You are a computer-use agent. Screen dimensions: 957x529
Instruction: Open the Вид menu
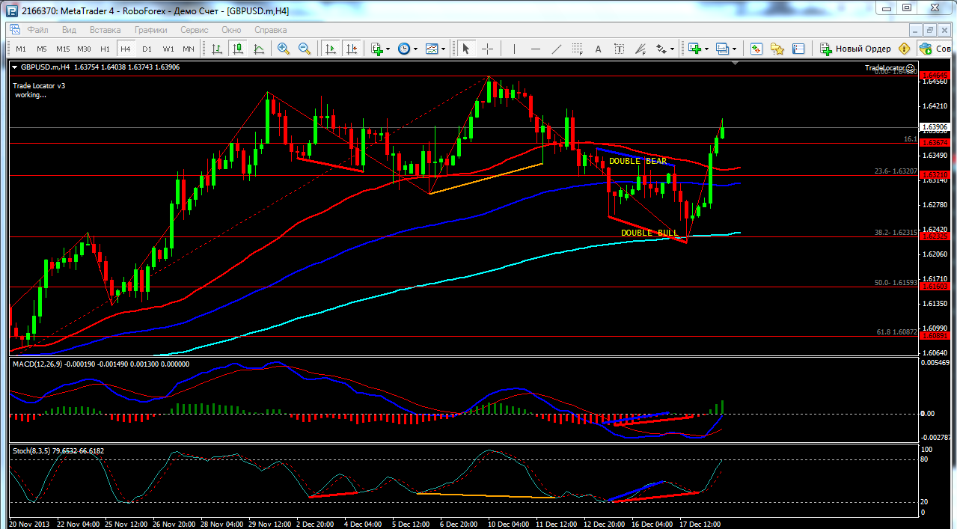coord(69,30)
